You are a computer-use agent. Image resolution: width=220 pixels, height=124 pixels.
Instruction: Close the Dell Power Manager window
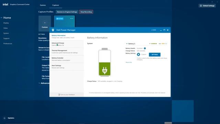[x=168, y=30]
